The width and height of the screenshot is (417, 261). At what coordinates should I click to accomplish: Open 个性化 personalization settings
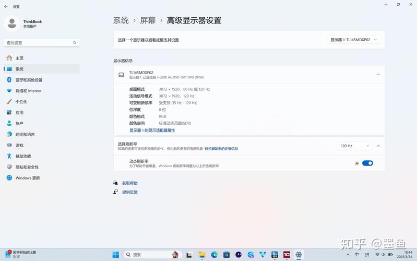coord(42,102)
